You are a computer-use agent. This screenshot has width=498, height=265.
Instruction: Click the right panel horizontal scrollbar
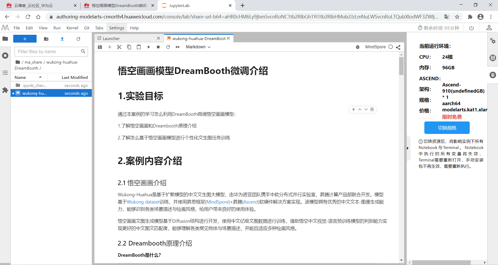441,262
